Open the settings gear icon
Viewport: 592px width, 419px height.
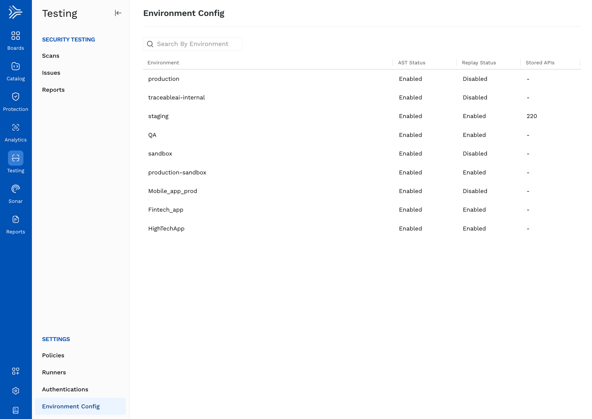coord(16,391)
